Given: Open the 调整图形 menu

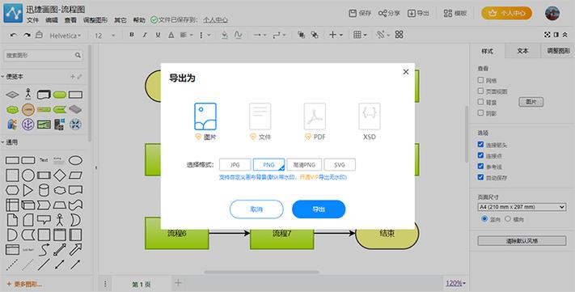Looking at the screenshot, I should 95,19.
